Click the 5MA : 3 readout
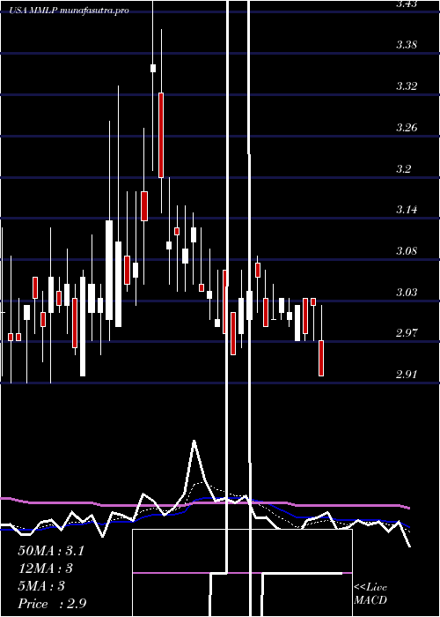440x617 pixels. (40, 586)
